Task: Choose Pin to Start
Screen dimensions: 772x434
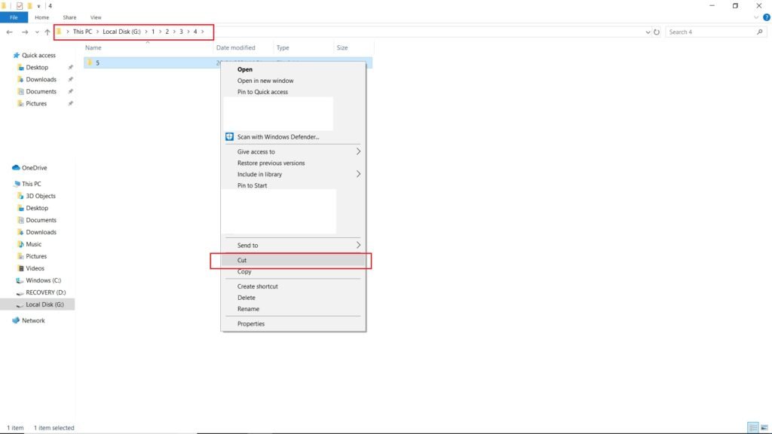Action: pos(252,185)
